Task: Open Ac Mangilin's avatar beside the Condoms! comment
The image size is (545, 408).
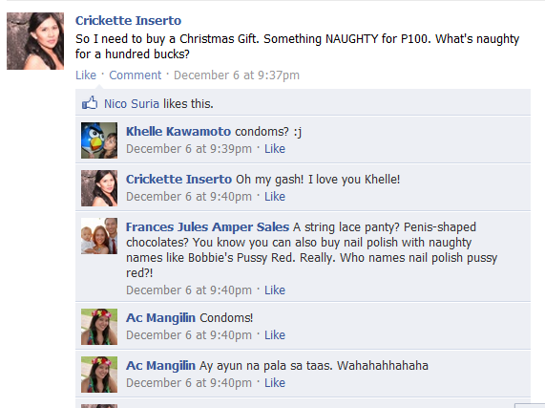Action: click(99, 327)
